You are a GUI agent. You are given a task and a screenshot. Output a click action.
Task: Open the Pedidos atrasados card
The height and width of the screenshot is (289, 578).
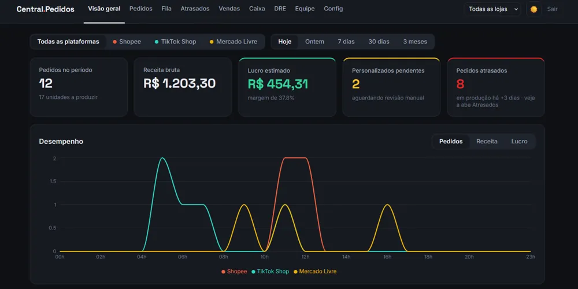pyautogui.click(x=496, y=87)
